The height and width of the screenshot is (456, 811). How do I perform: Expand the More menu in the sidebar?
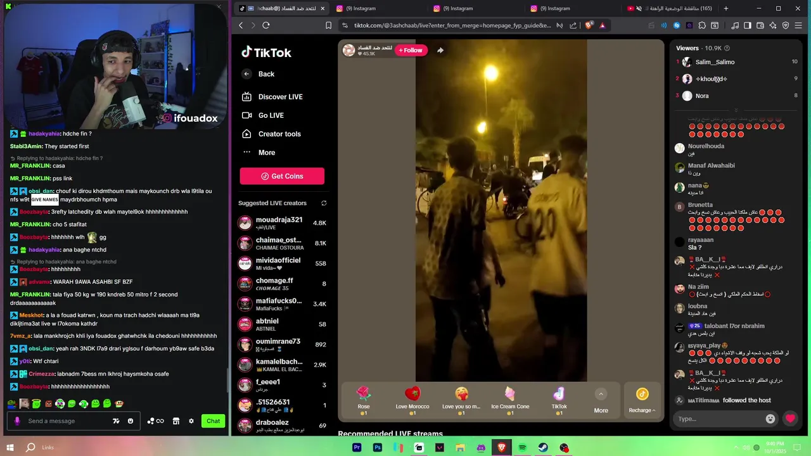coord(259,153)
